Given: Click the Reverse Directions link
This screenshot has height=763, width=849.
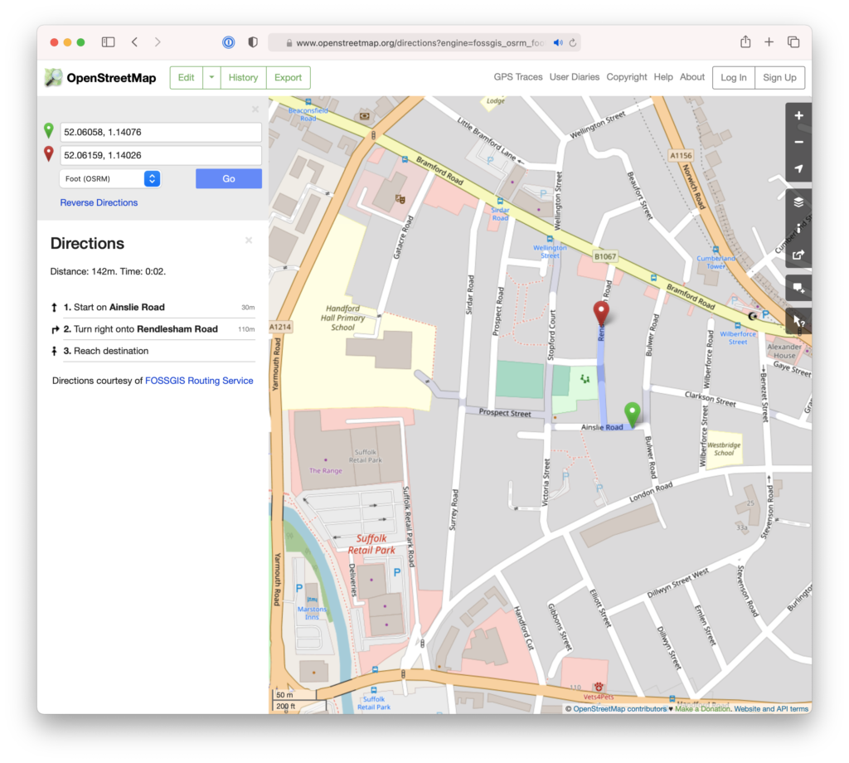Looking at the screenshot, I should pyautogui.click(x=99, y=202).
